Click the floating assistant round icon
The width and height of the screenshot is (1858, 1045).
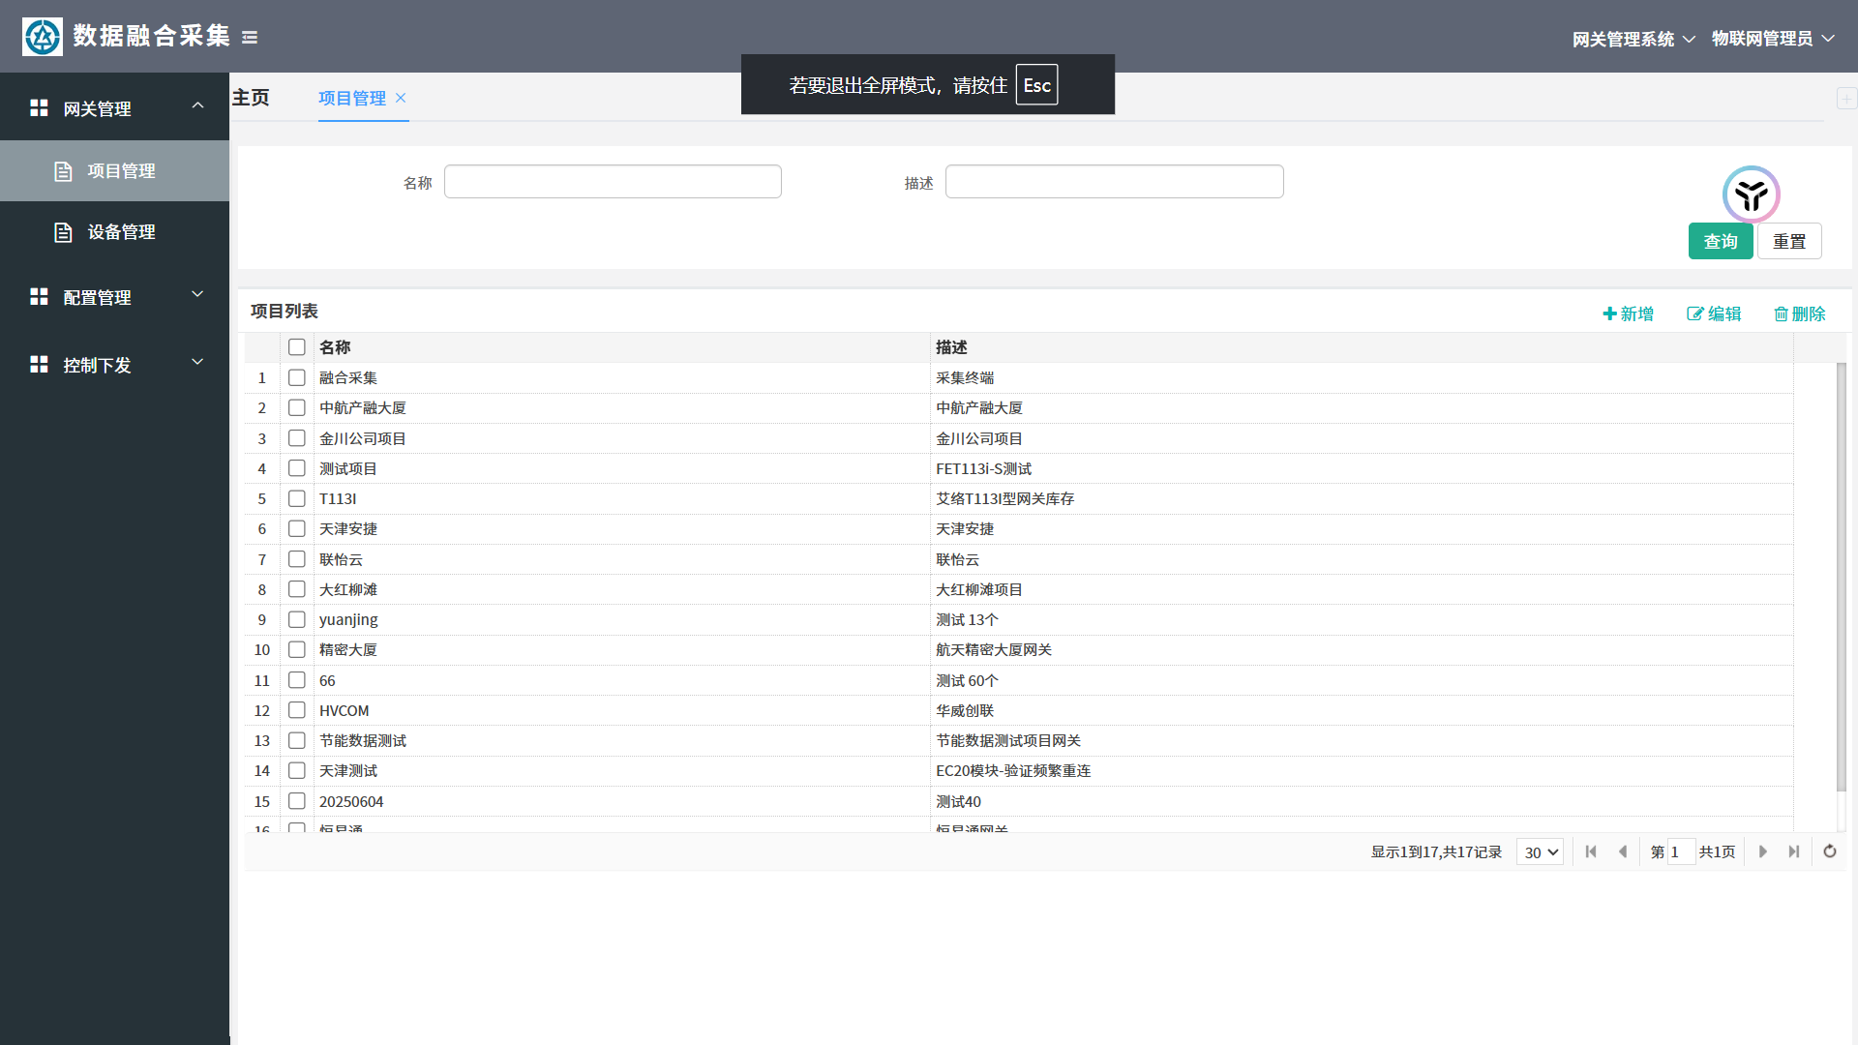coord(1751,194)
